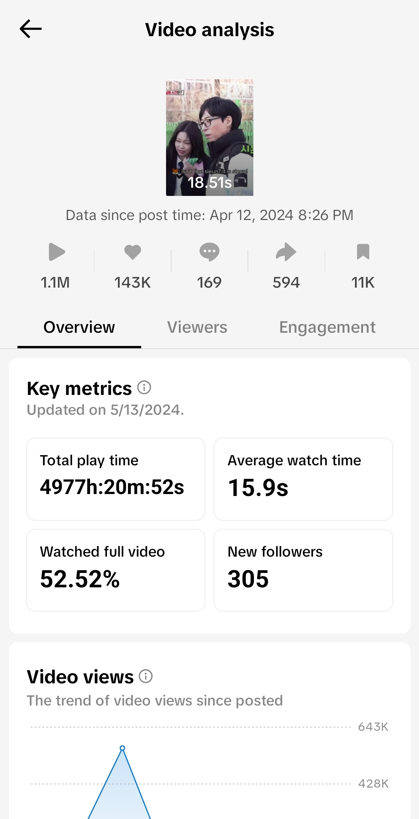Click the comments bubble icon
The image size is (419, 819).
pos(209,252)
